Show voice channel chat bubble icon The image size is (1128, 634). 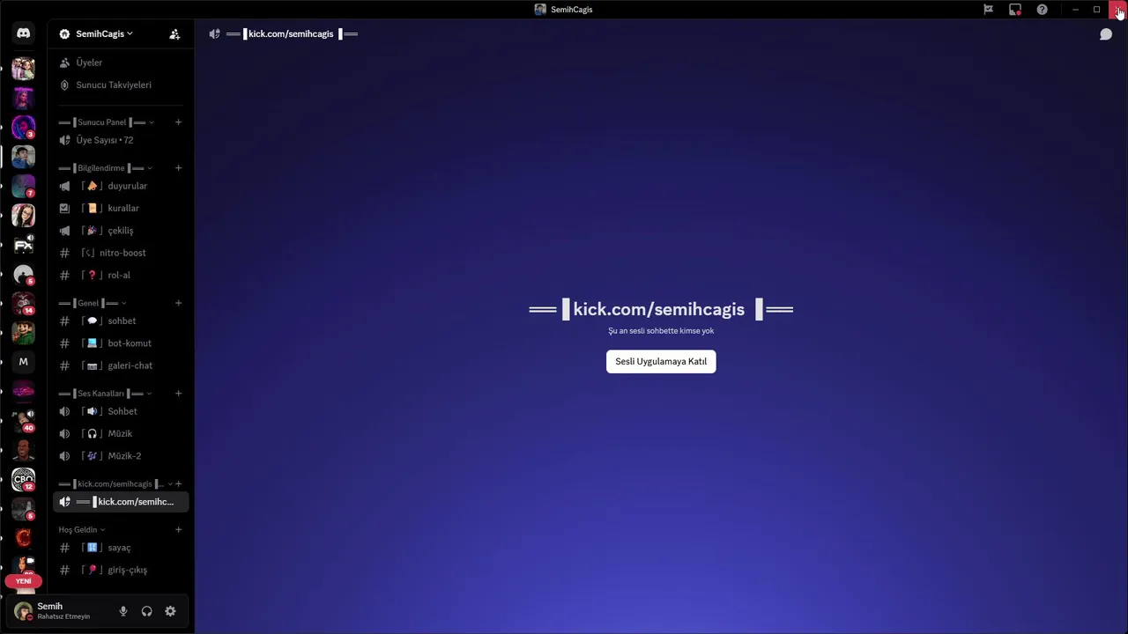[1106, 34]
